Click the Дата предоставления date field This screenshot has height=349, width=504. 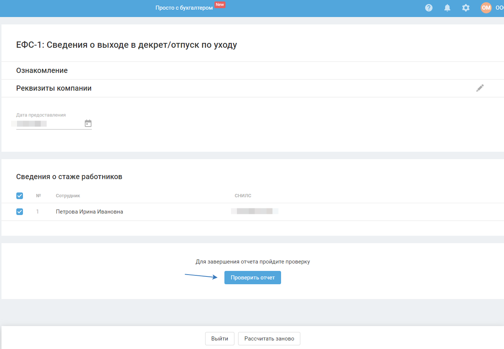(54, 124)
